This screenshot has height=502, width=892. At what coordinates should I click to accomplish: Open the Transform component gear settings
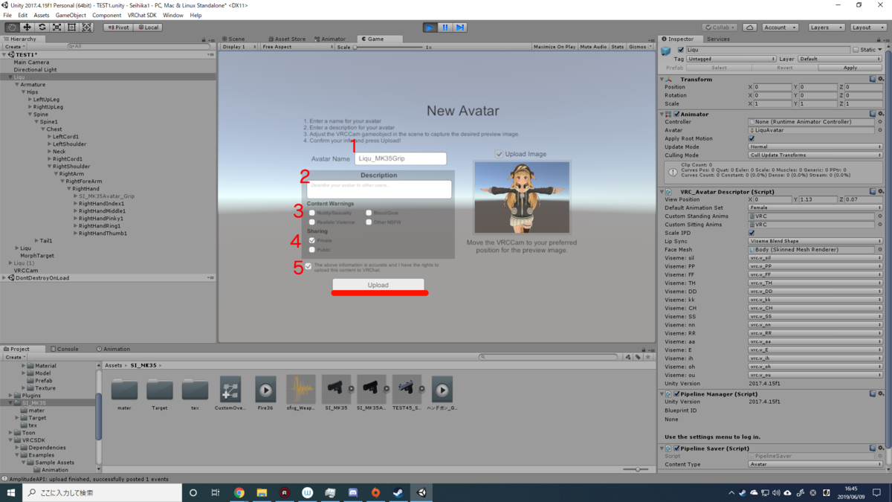click(881, 79)
